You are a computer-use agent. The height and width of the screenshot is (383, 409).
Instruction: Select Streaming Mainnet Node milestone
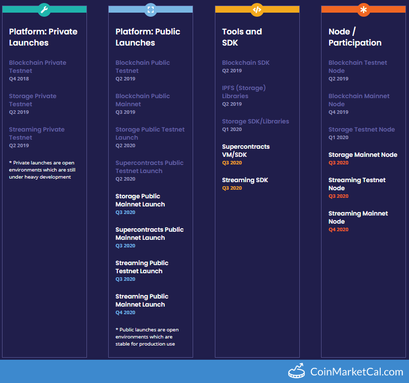pyautogui.click(x=358, y=218)
